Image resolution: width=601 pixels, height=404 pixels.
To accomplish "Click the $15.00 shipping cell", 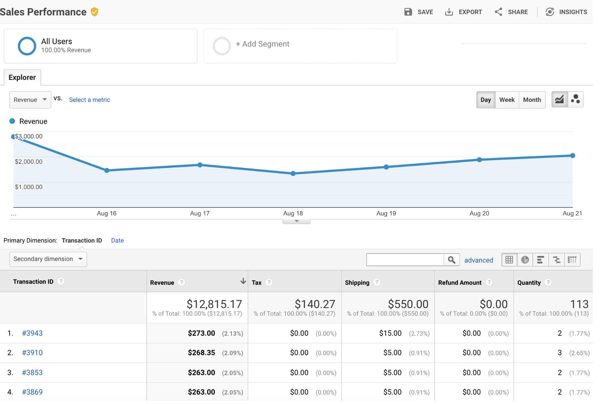I will (x=390, y=333).
